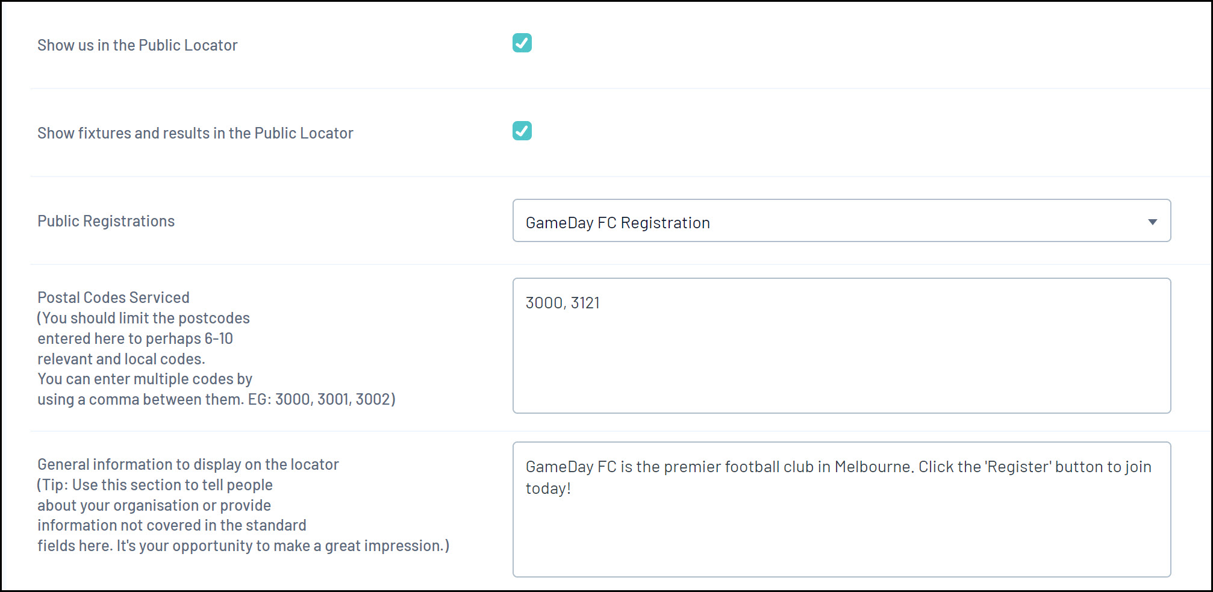Open the Public Registrations dropdown

tap(841, 221)
